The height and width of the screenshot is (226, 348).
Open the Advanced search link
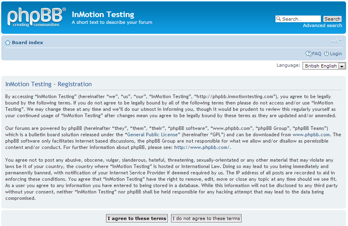[x=322, y=25]
